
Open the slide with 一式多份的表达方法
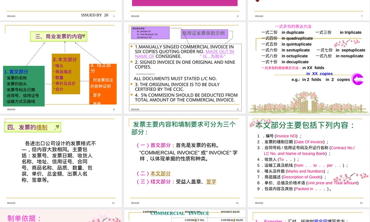309,68
